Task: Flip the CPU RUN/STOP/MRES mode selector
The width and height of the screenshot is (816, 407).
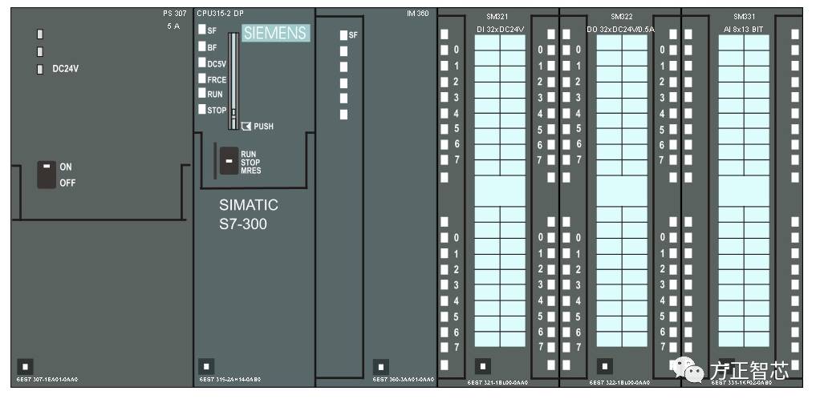Action: [229, 160]
